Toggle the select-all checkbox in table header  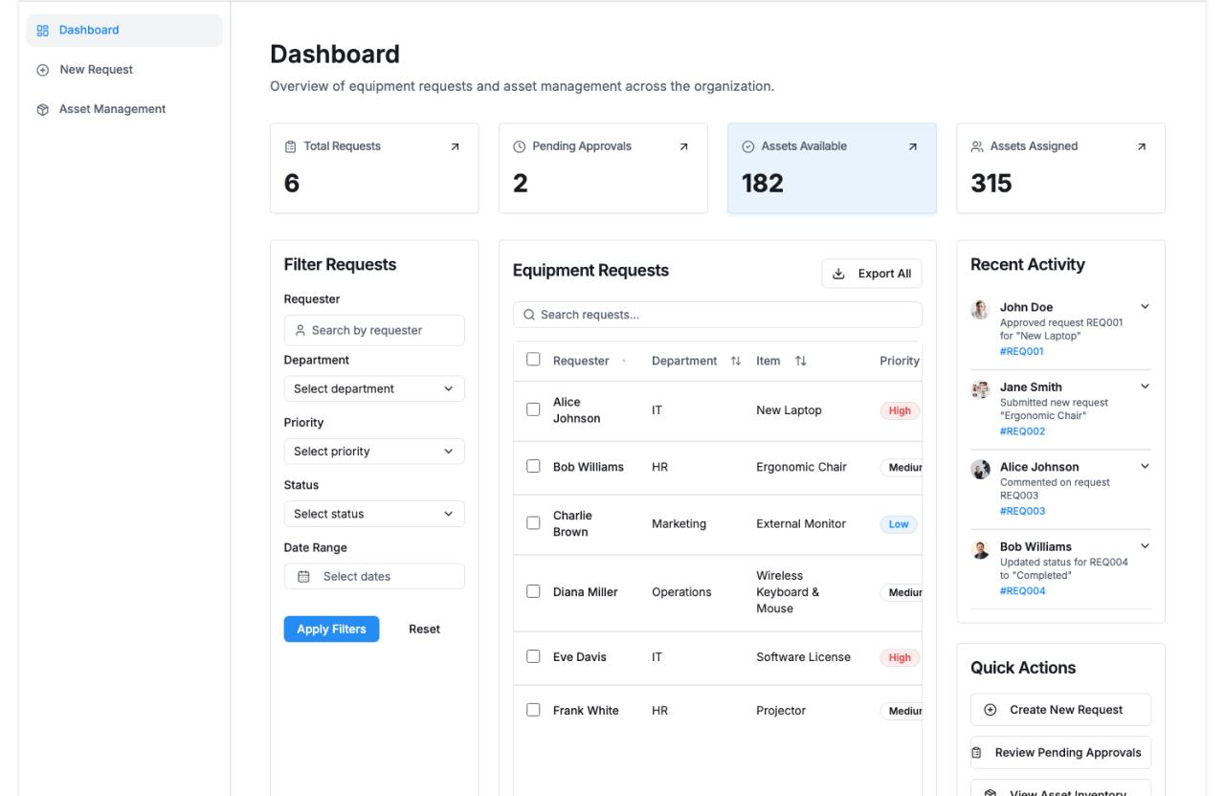pyautogui.click(x=533, y=360)
